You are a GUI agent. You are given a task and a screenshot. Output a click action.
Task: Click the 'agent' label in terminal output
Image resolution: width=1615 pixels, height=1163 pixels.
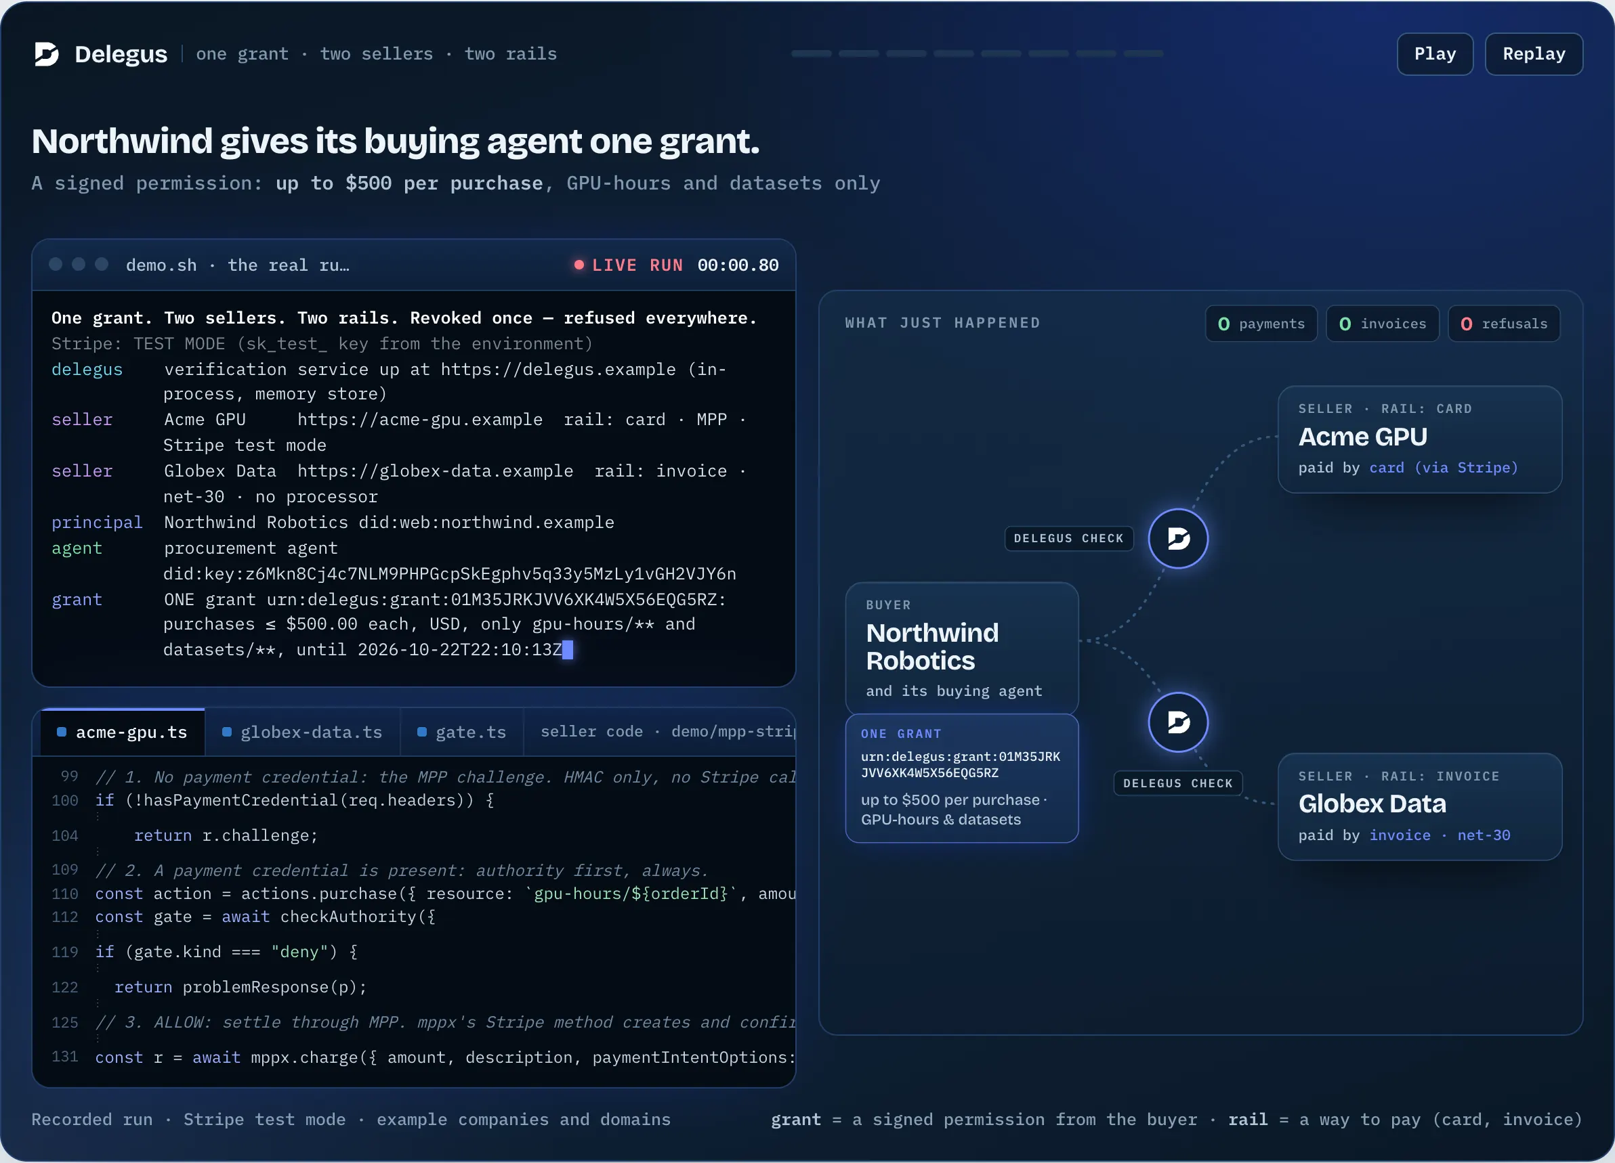click(x=77, y=548)
